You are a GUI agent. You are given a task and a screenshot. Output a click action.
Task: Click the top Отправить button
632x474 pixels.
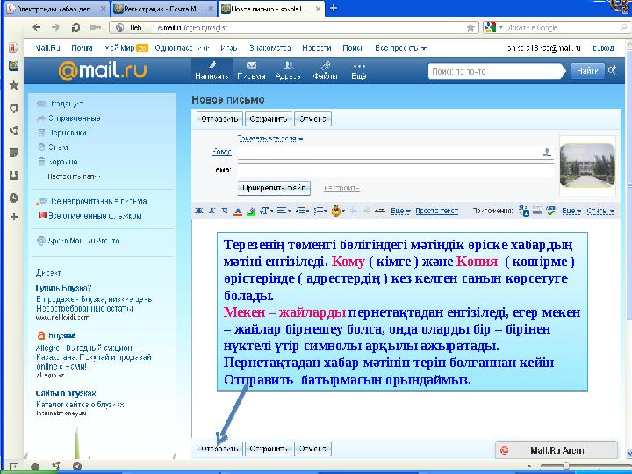click(219, 118)
